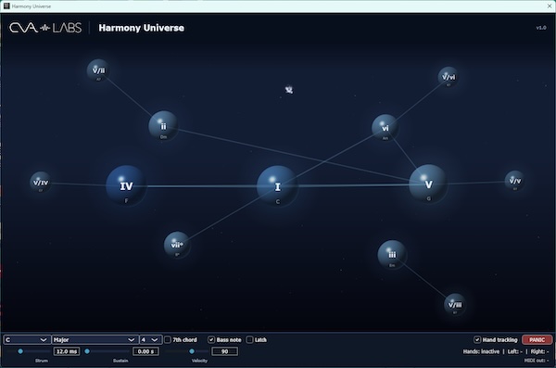
Task: Trigger the V chord node (G)
Action: pyautogui.click(x=428, y=184)
